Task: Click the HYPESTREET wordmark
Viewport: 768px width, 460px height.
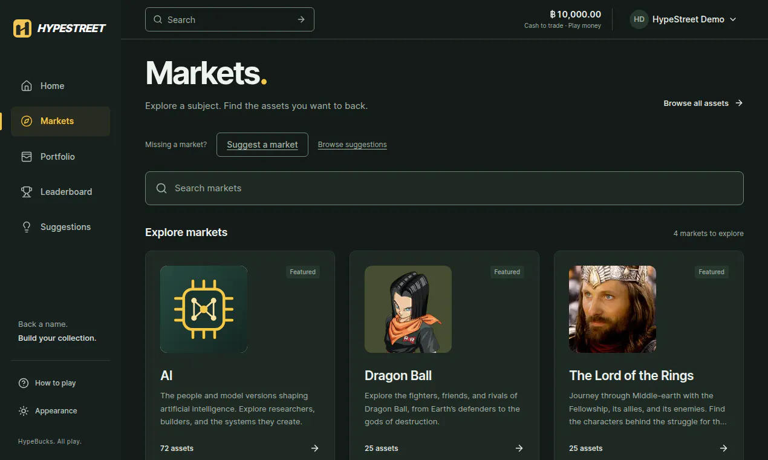Action: coord(71,28)
